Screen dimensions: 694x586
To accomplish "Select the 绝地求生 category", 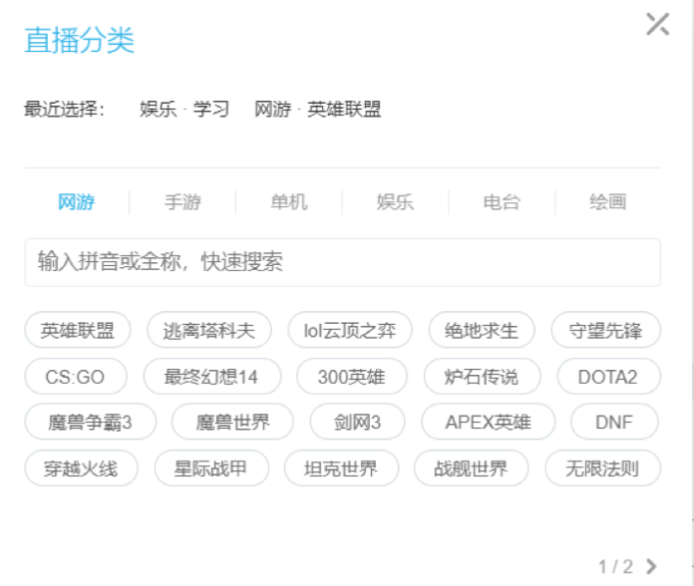I will click(481, 331).
